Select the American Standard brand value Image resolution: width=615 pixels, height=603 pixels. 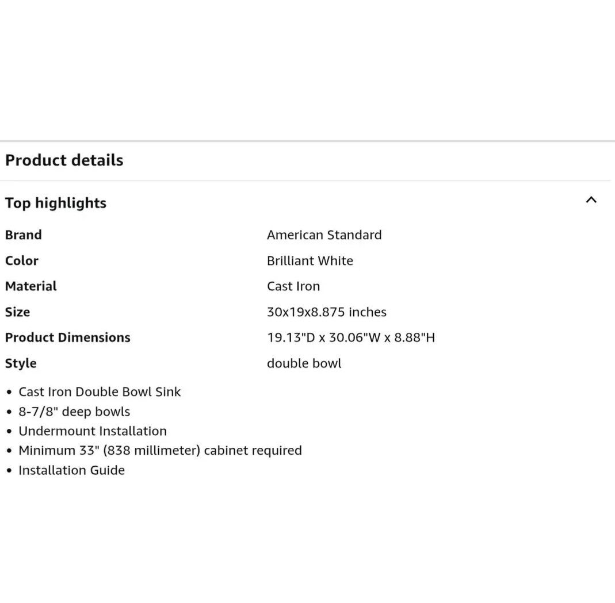[x=324, y=235]
